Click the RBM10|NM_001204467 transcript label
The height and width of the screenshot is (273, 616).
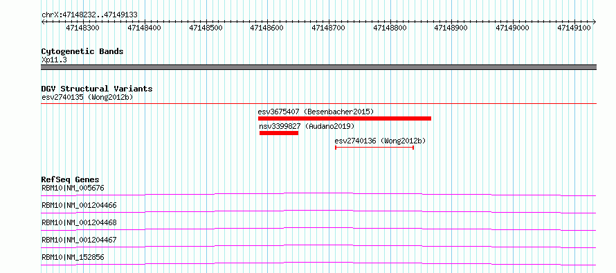[79, 240]
